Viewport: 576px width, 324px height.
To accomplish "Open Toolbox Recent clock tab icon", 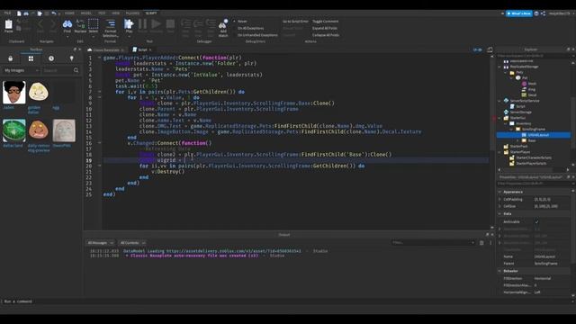I will pyautogui.click(x=51, y=58).
